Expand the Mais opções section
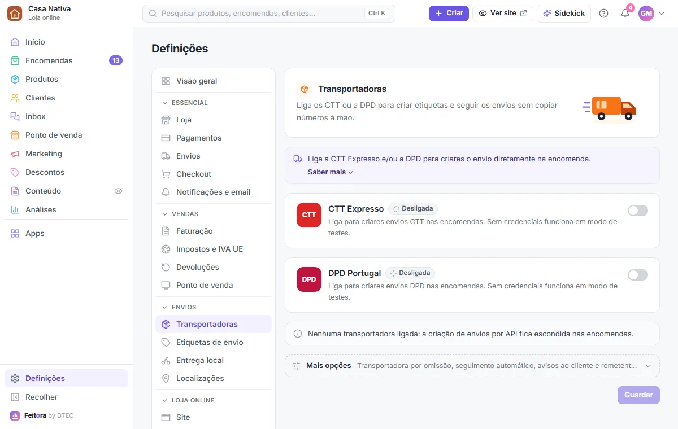Viewport: 678px width, 429px height. click(472, 366)
